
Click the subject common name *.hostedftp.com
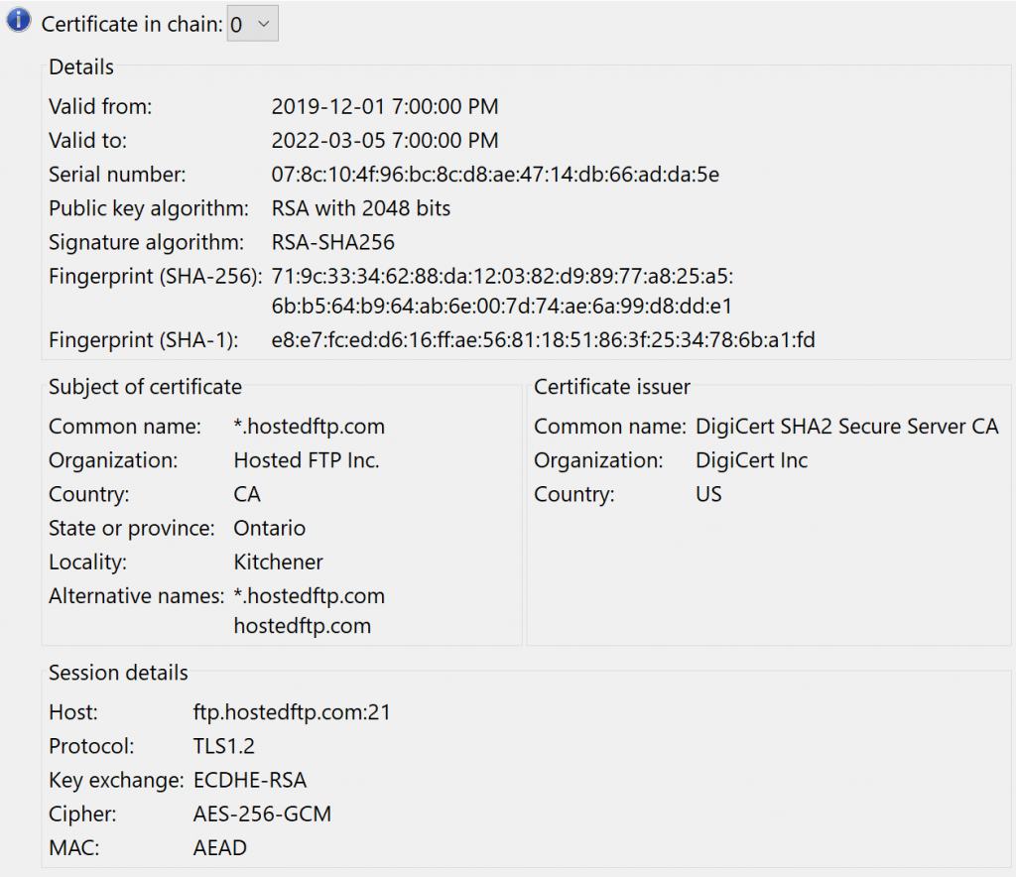[x=310, y=427]
